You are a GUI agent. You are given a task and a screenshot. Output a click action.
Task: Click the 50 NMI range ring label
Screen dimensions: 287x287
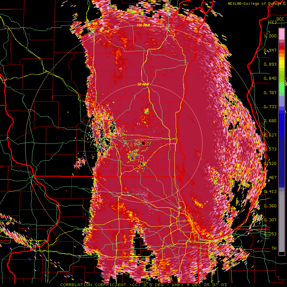(143, 85)
